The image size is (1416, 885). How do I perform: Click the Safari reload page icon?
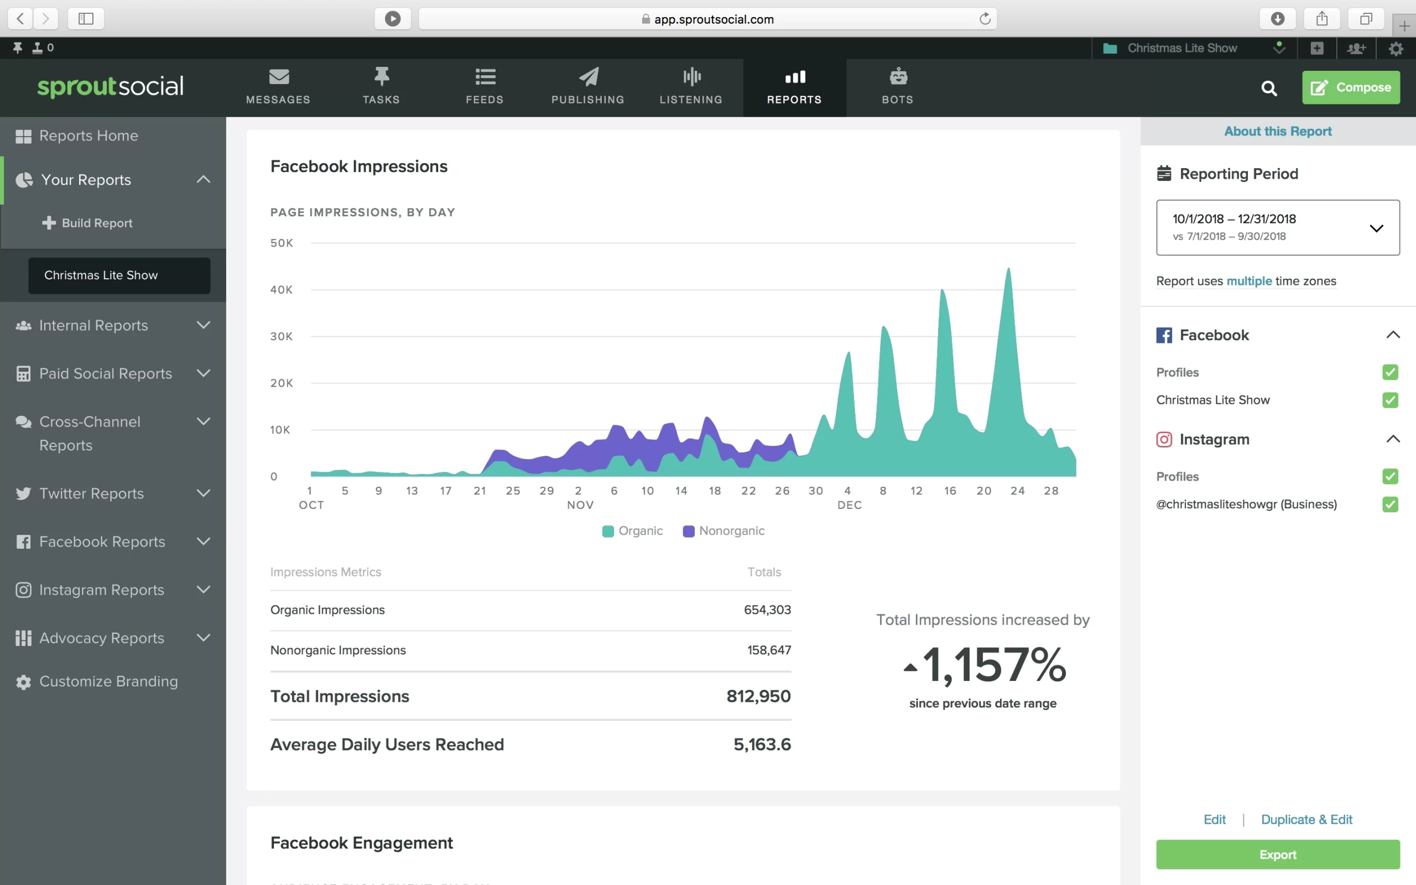[x=985, y=19]
